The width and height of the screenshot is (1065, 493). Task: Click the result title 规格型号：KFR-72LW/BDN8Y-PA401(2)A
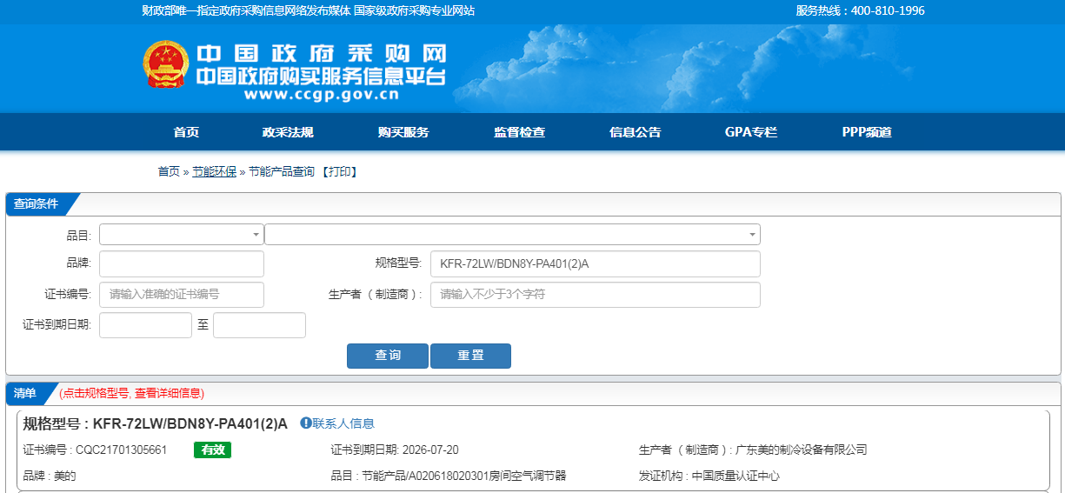point(155,424)
